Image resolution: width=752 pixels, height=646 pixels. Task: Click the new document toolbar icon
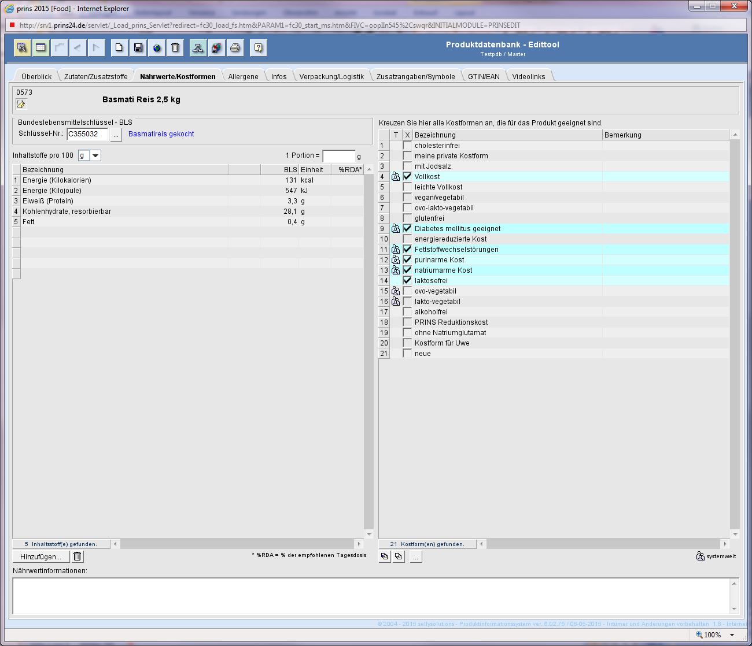(119, 47)
